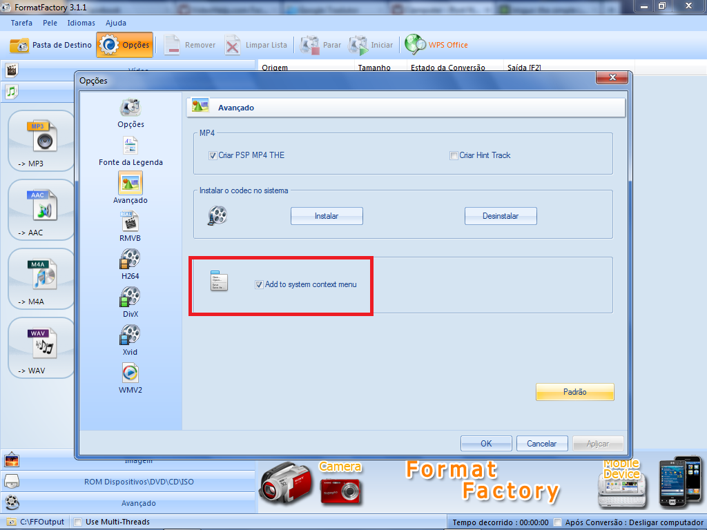Open the Pele menu
The image size is (707, 530).
pyautogui.click(x=50, y=23)
